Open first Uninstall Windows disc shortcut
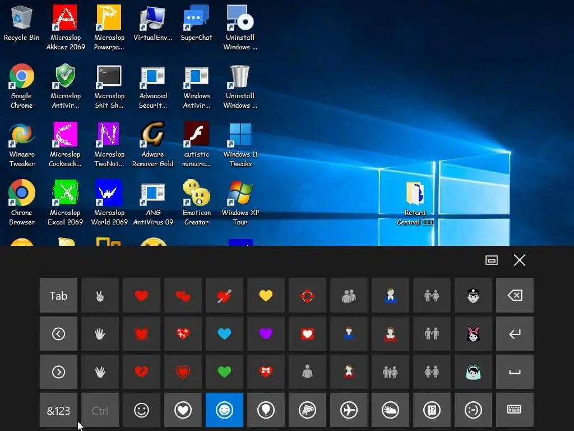 tap(240, 28)
